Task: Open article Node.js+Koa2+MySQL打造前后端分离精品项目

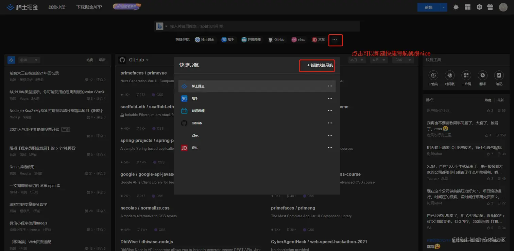Action: click(56, 111)
